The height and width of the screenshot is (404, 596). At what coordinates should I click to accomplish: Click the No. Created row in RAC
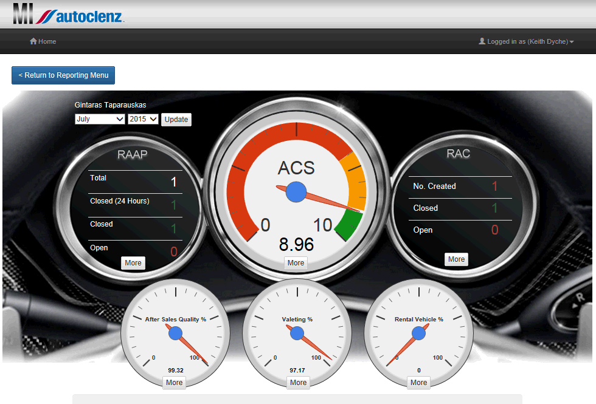(x=460, y=187)
